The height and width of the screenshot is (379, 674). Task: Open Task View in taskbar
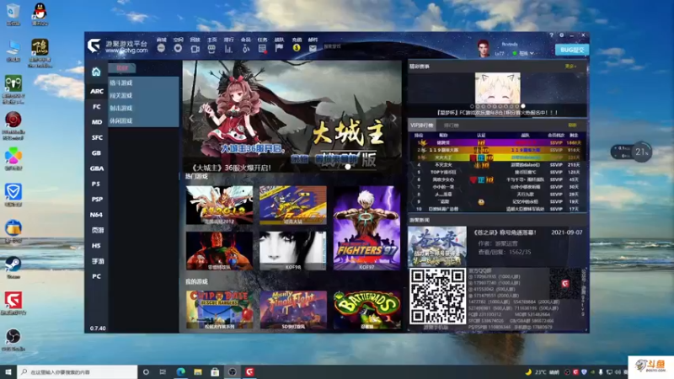(x=163, y=372)
